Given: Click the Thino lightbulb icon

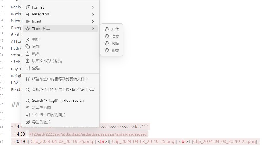Looking at the screenshot, I should coord(27,29).
